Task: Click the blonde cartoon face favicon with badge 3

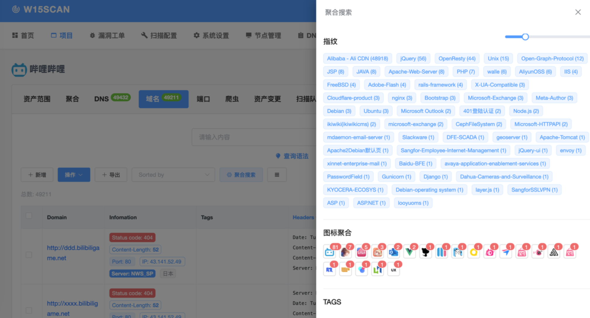Action: [377, 252]
